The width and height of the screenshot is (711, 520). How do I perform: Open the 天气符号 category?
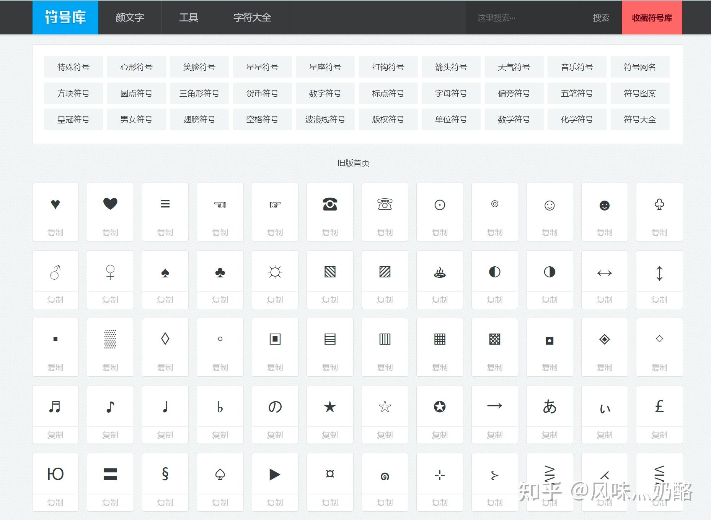coord(514,67)
